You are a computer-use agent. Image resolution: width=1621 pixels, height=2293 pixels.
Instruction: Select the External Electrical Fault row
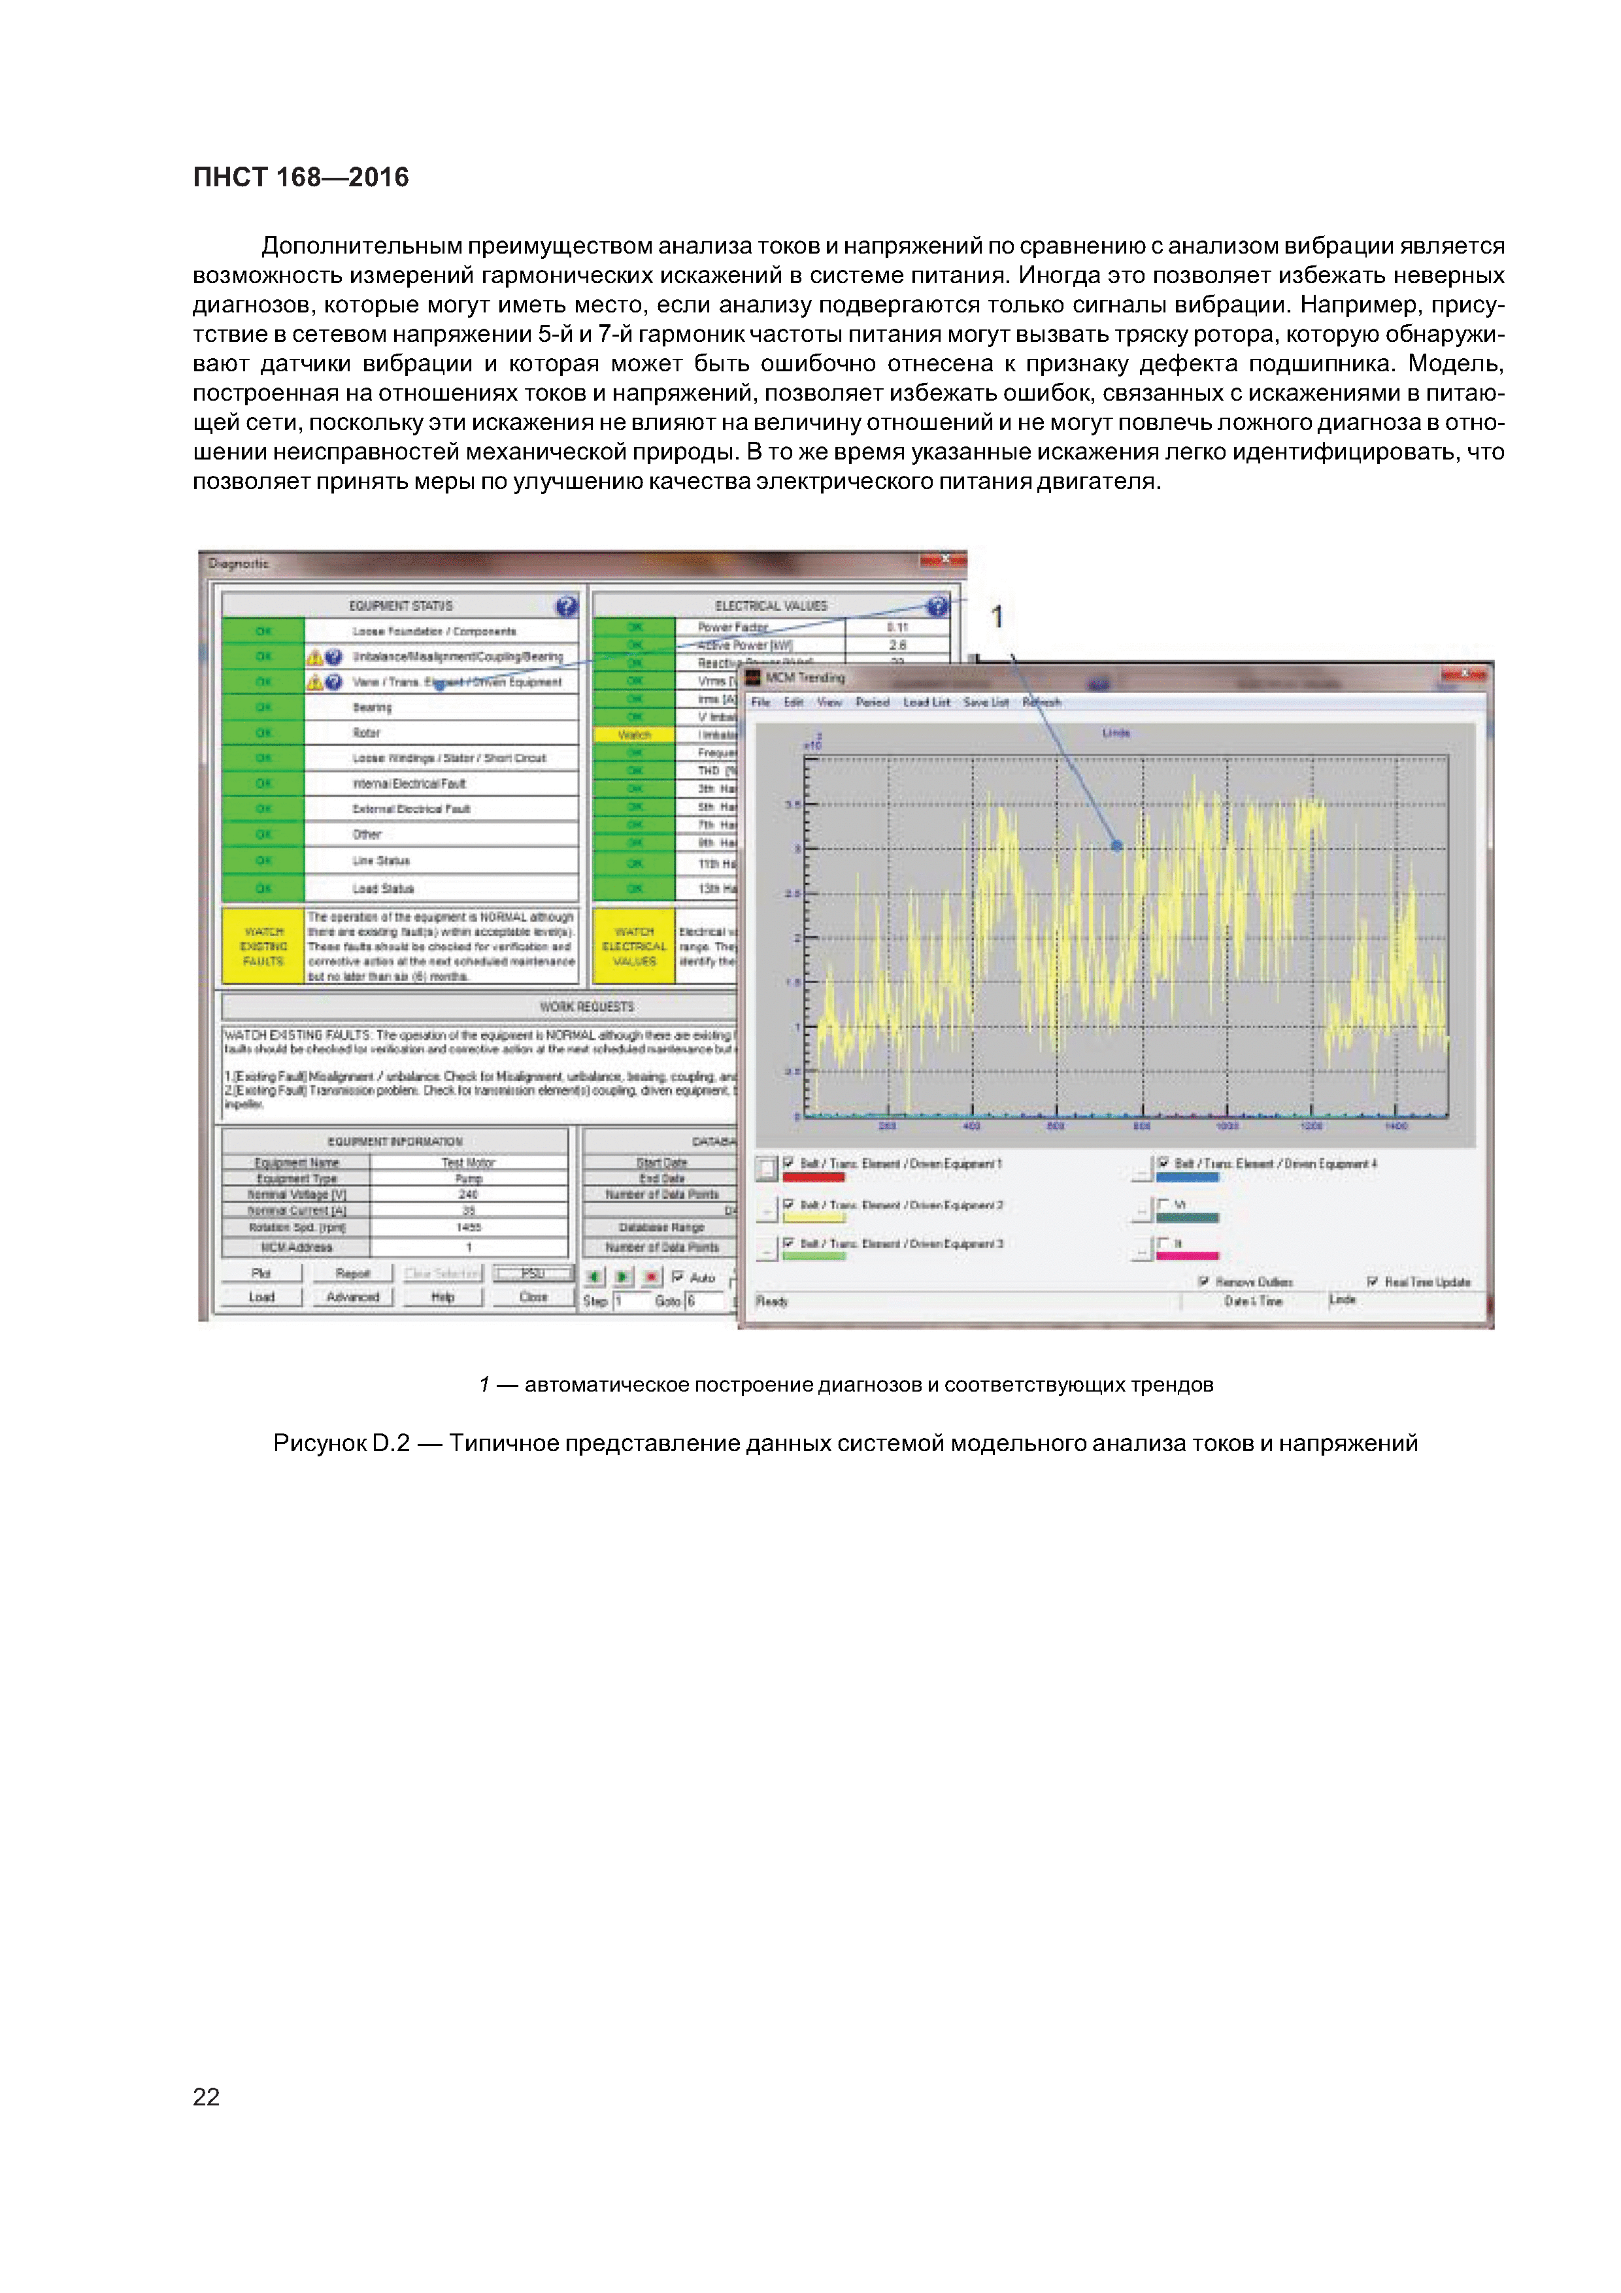point(401,809)
